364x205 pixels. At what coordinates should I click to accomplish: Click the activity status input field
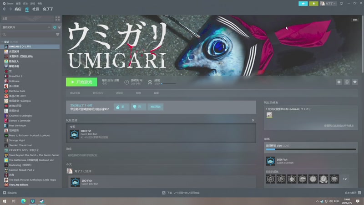pyautogui.click(x=161, y=155)
